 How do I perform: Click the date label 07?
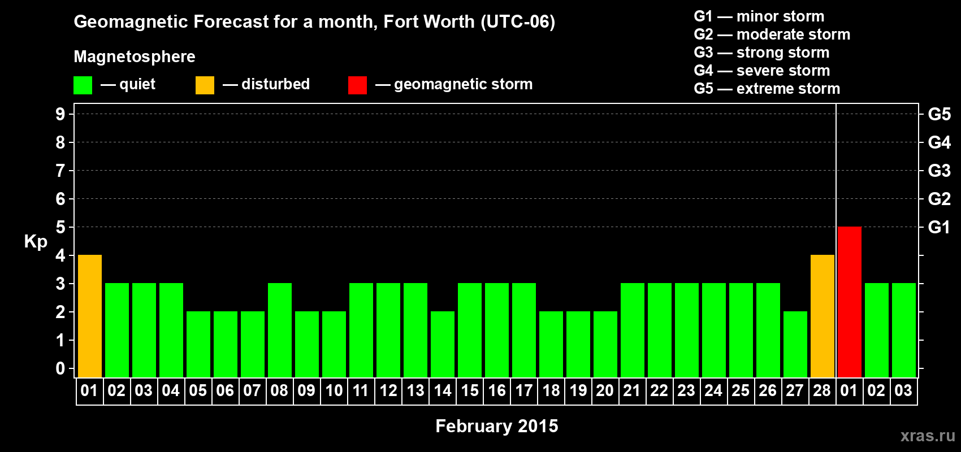(252, 391)
